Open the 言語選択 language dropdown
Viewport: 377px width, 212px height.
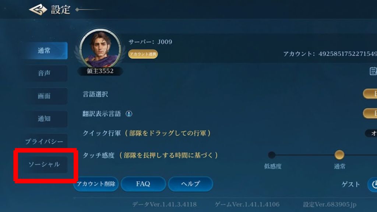[x=370, y=94]
